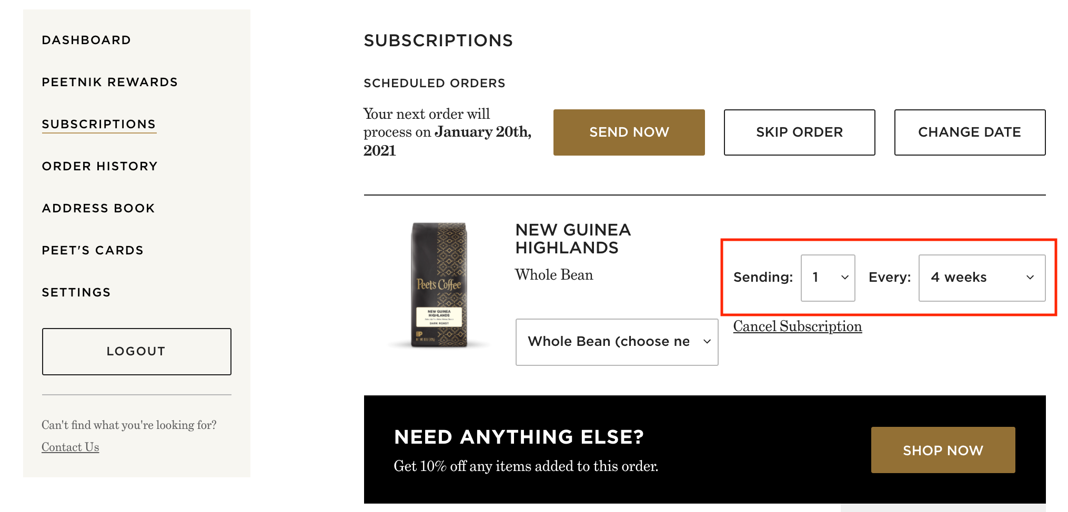Go to Peetnik Rewards page
The width and height of the screenshot is (1068, 512).
tap(109, 82)
